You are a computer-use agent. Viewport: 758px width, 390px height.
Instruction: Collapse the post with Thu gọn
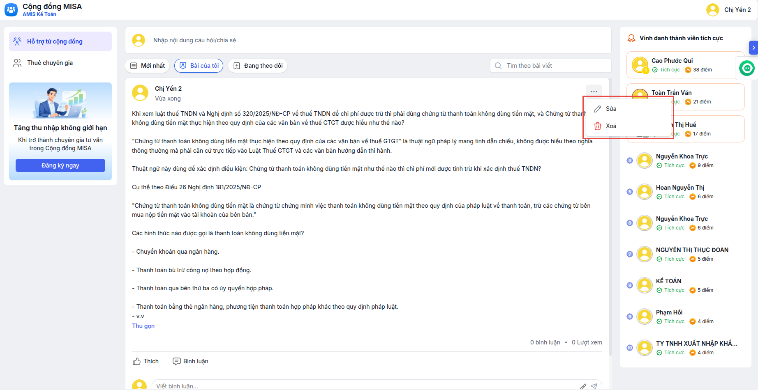click(x=143, y=326)
